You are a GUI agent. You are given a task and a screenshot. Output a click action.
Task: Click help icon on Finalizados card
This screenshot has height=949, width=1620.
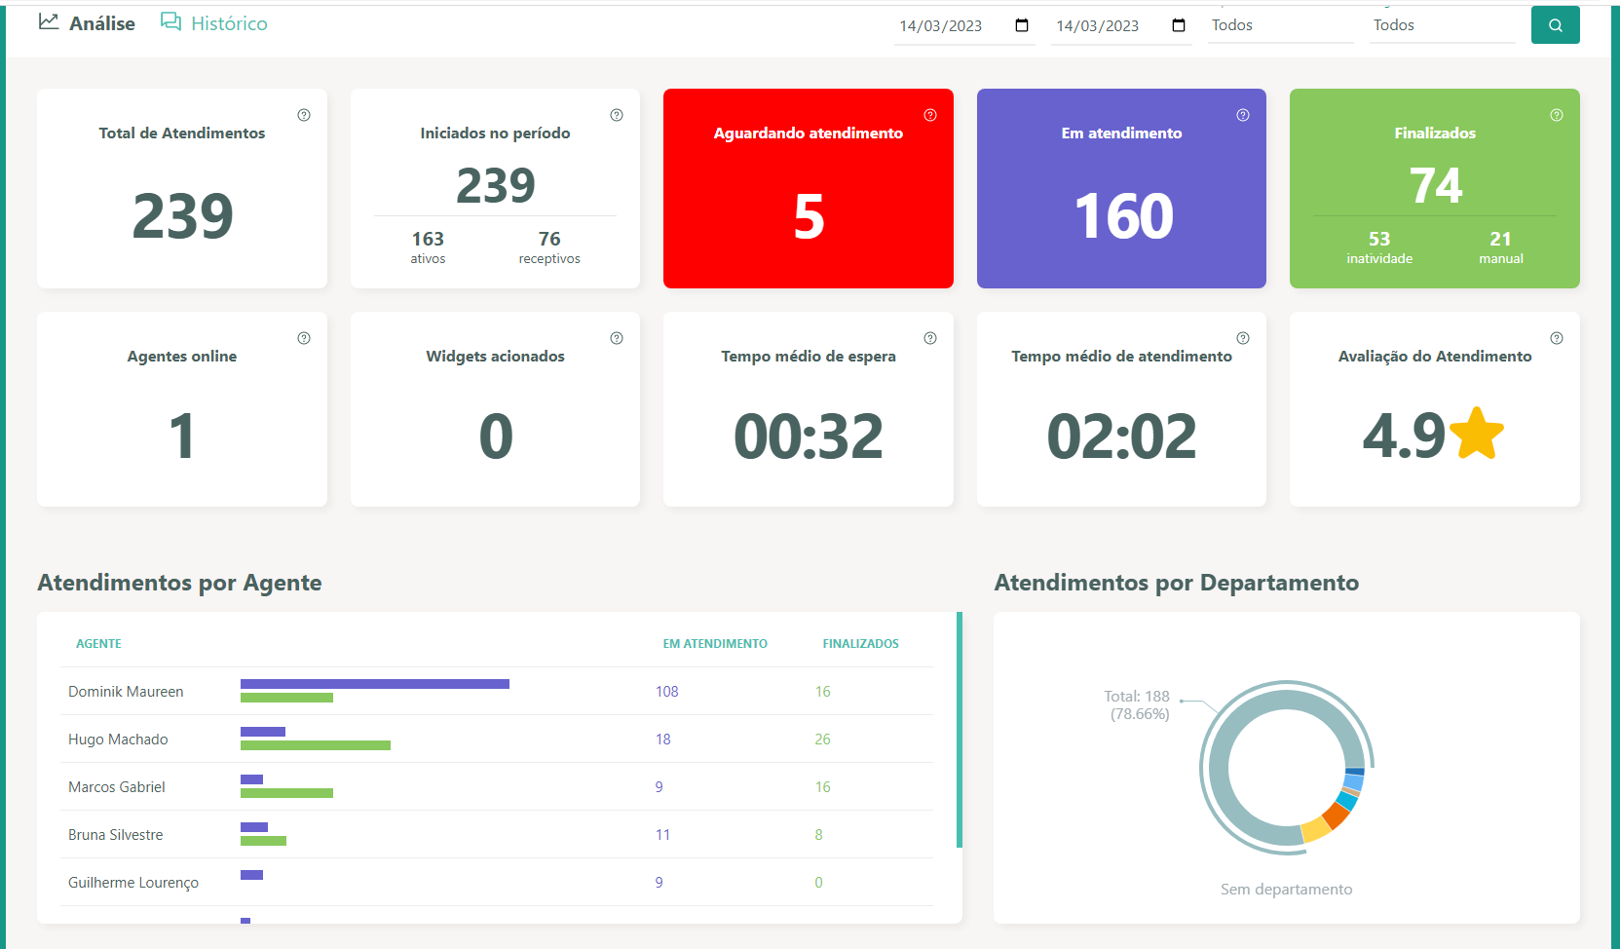[x=1557, y=115]
